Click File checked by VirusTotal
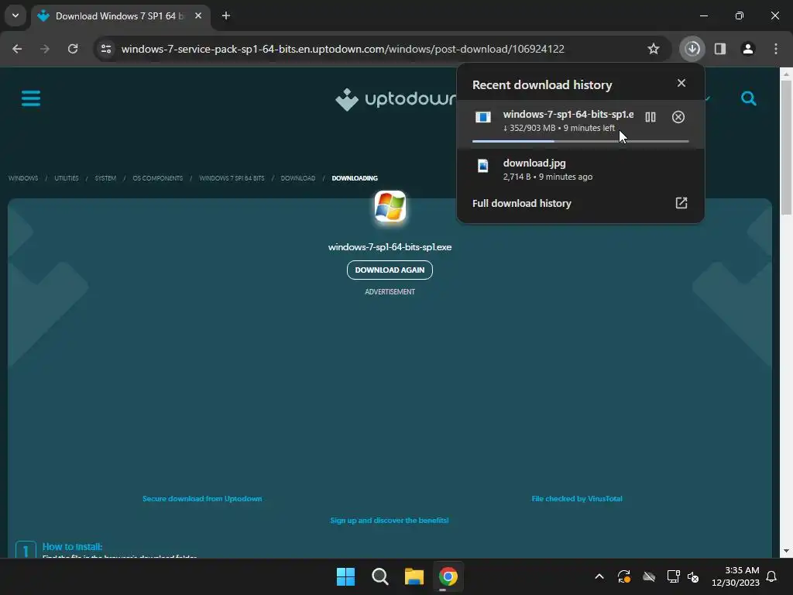Viewport: 793px width, 595px height. pyautogui.click(x=576, y=498)
